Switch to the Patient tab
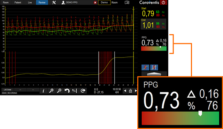The image size is (223, 129). click(x=18, y=2)
